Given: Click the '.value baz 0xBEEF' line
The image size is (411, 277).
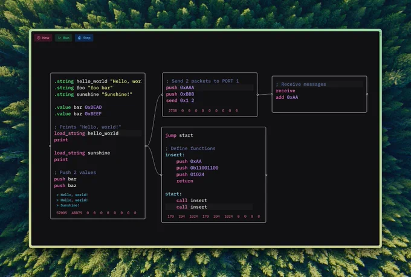Looking at the screenshot, I should [x=78, y=114].
